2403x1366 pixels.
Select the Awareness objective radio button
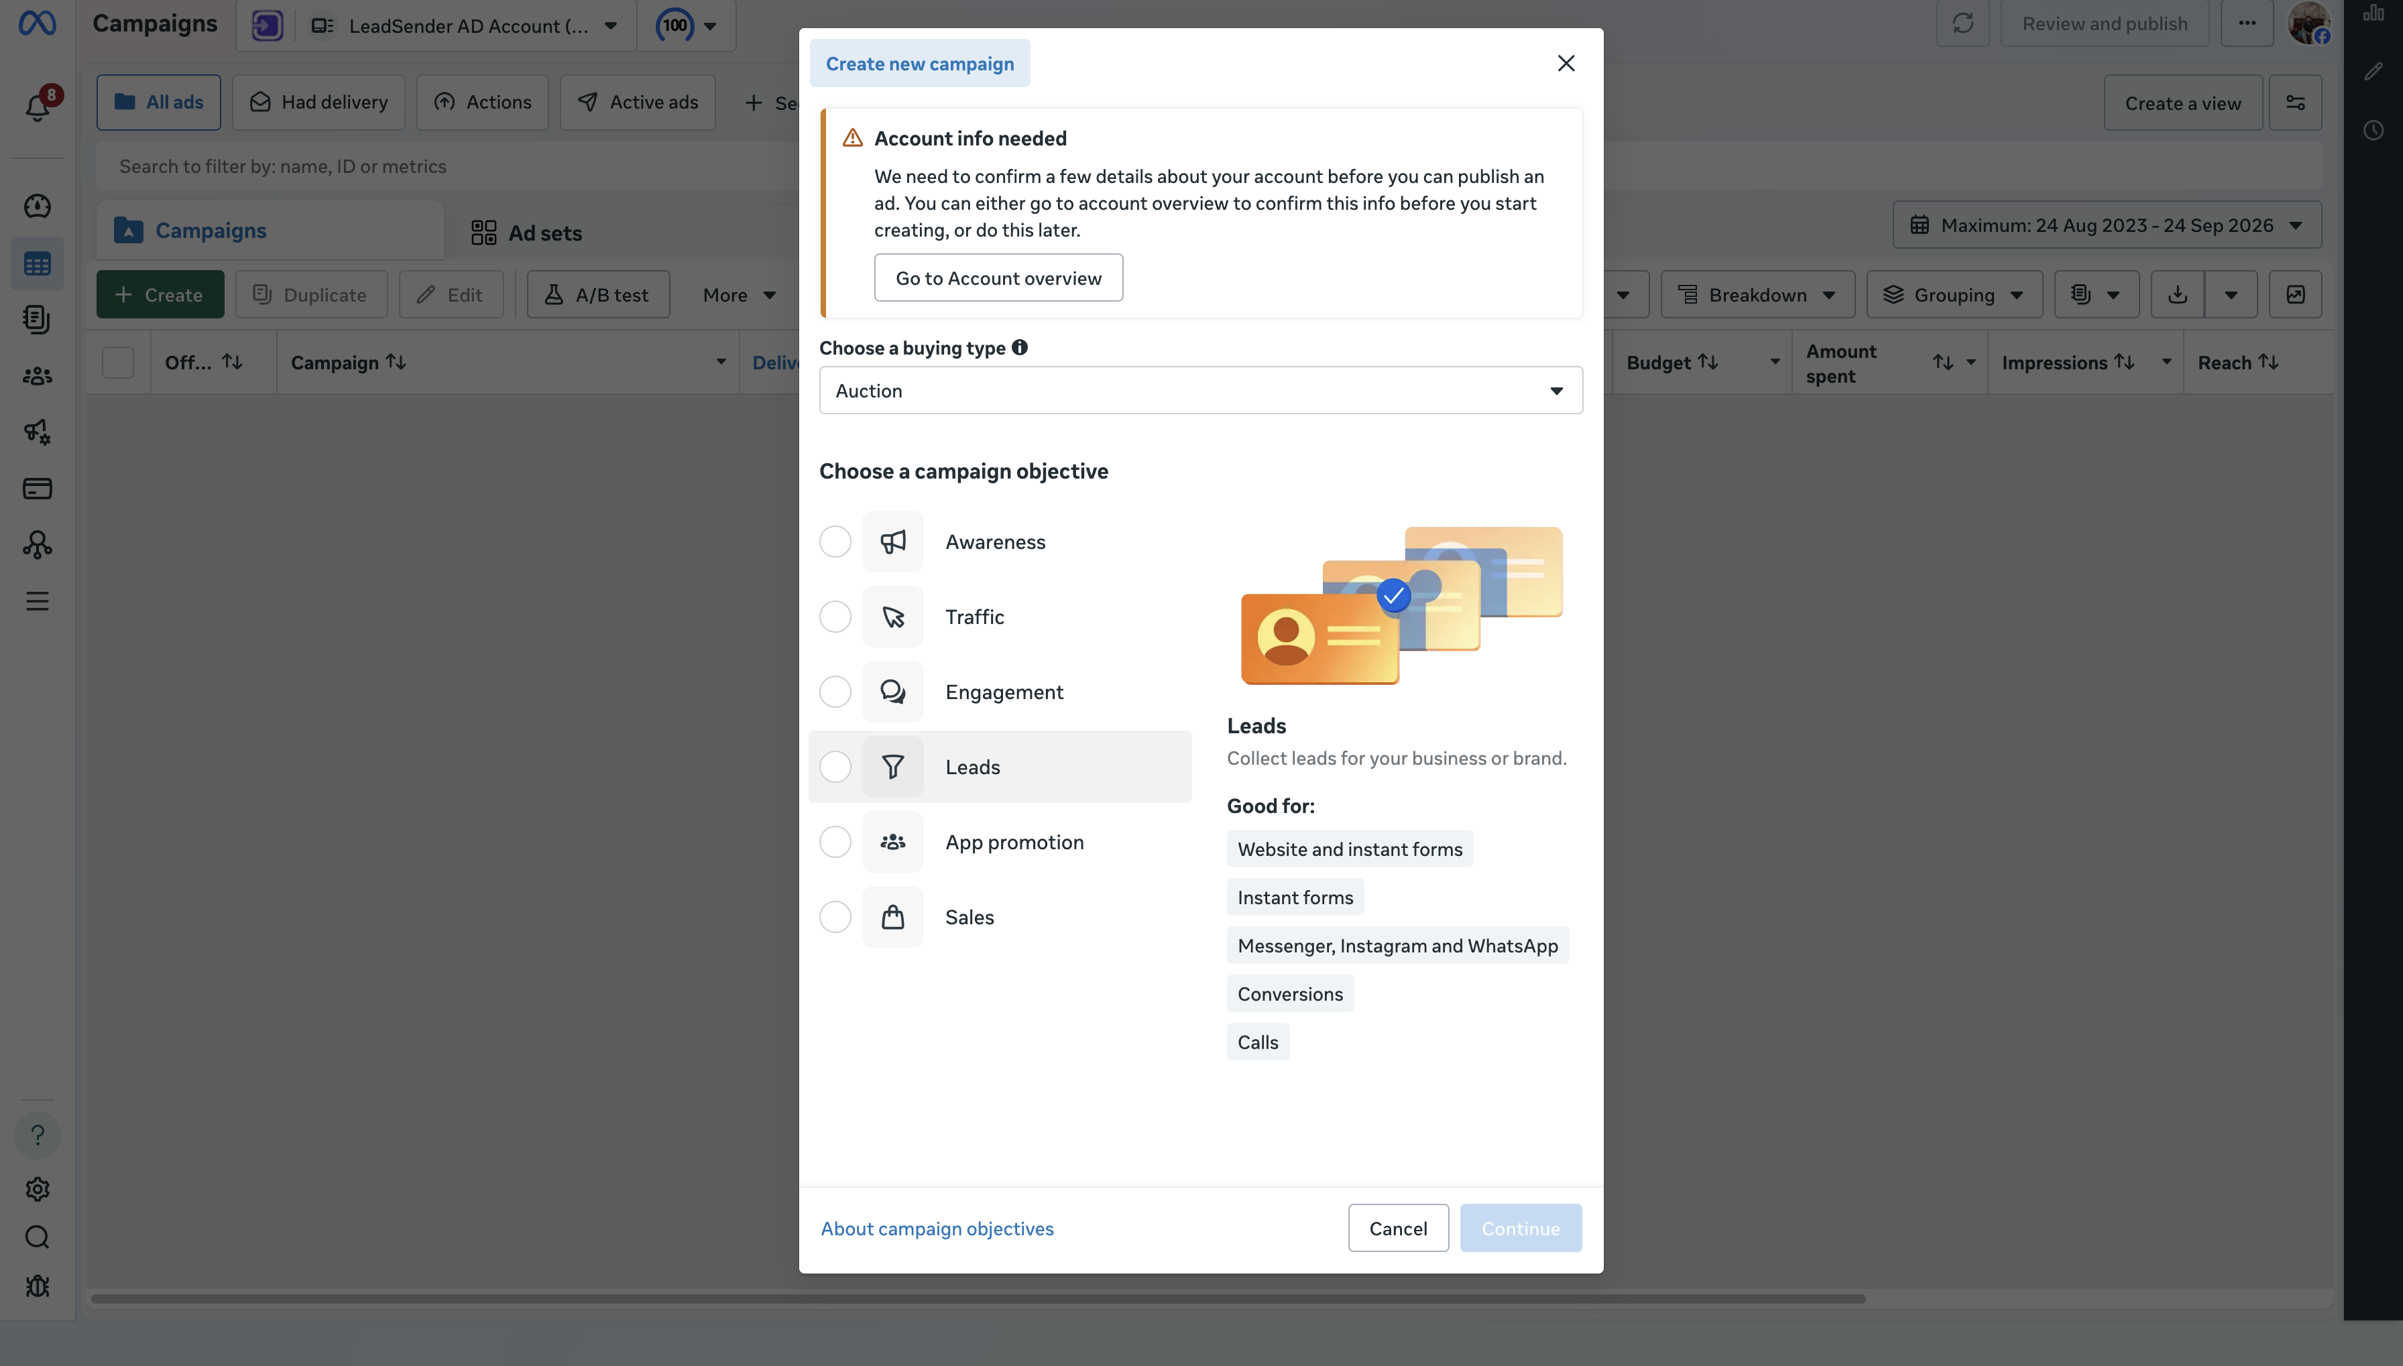[x=835, y=542]
